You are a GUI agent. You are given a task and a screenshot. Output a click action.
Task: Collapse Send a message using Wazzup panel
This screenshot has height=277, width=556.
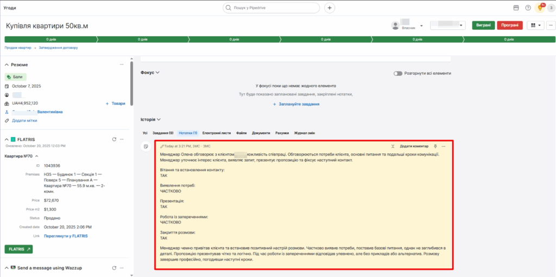tap(7, 268)
